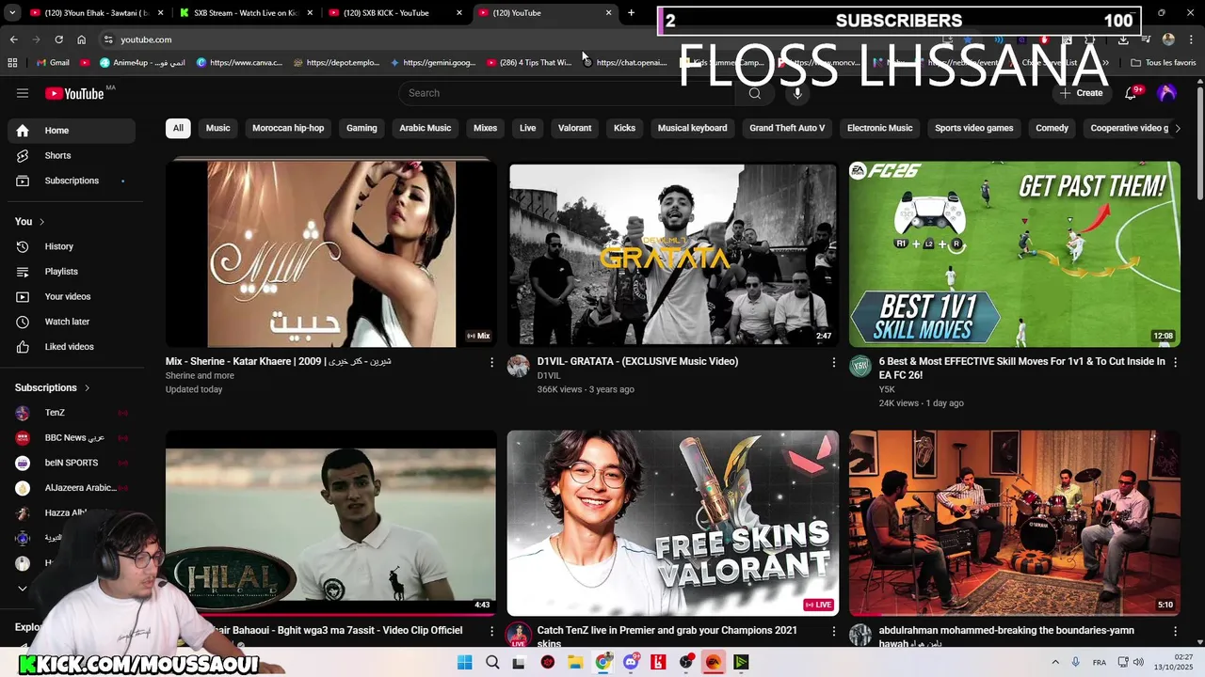This screenshot has height=677, width=1205.
Task: Expand the You section chevron
Action: (x=41, y=222)
